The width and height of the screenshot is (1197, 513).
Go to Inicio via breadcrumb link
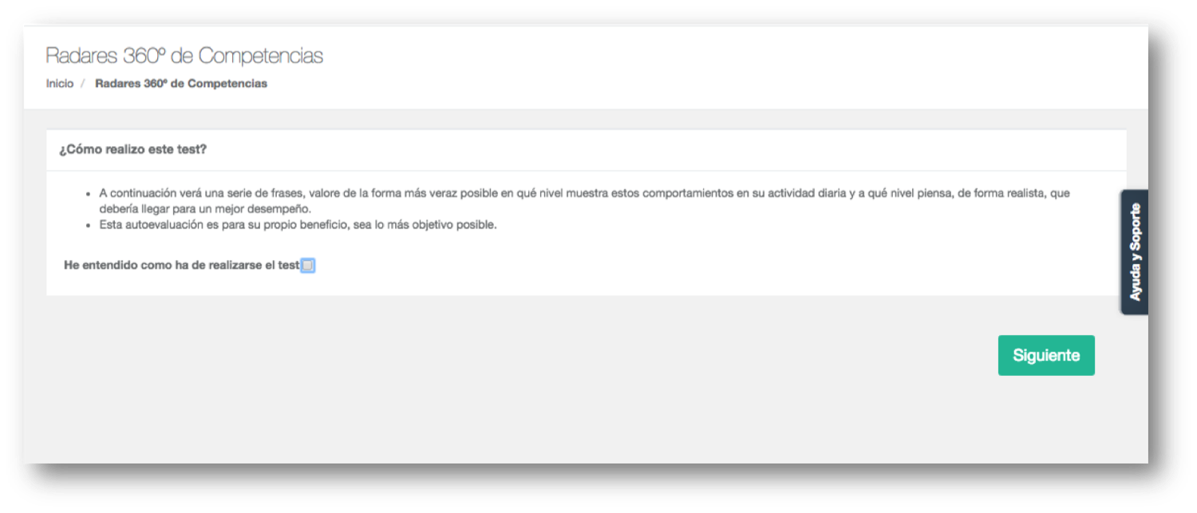[x=60, y=83]
